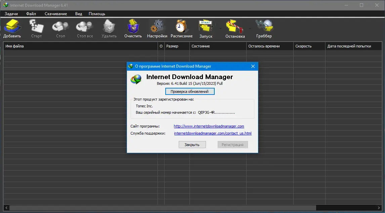385x213 pixels.
Task: Click the Запуск START icon
Action: click(x=206, y=25)
